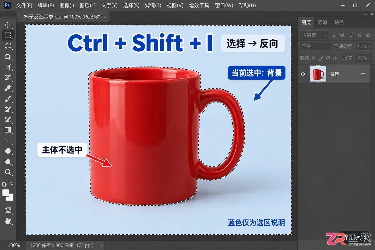Select the Brush tool
This screenshot has width=375, height=250.
[8, 99]
